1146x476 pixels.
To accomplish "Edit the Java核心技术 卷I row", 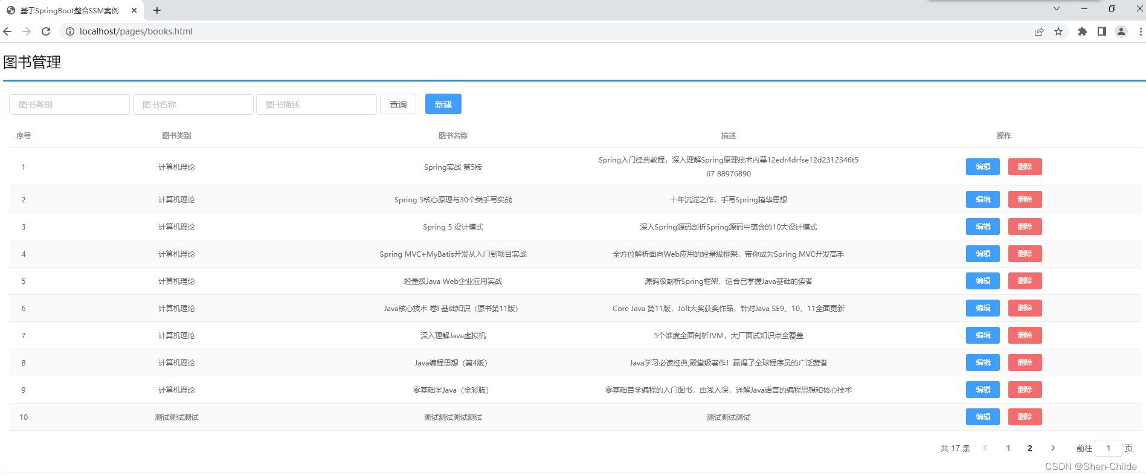I will click(983, 308).
